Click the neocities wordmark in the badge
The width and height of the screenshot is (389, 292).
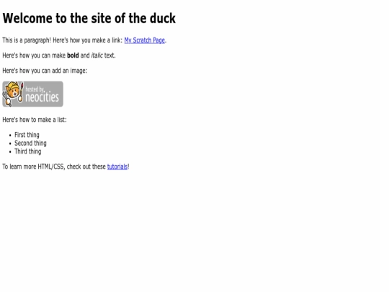pos(42,97)
